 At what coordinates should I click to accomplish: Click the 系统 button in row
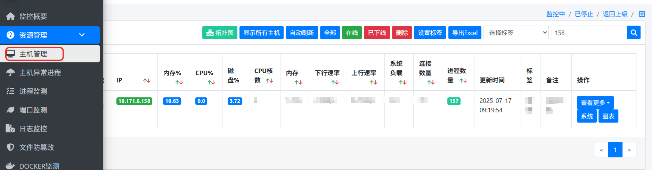coord(587,116)
